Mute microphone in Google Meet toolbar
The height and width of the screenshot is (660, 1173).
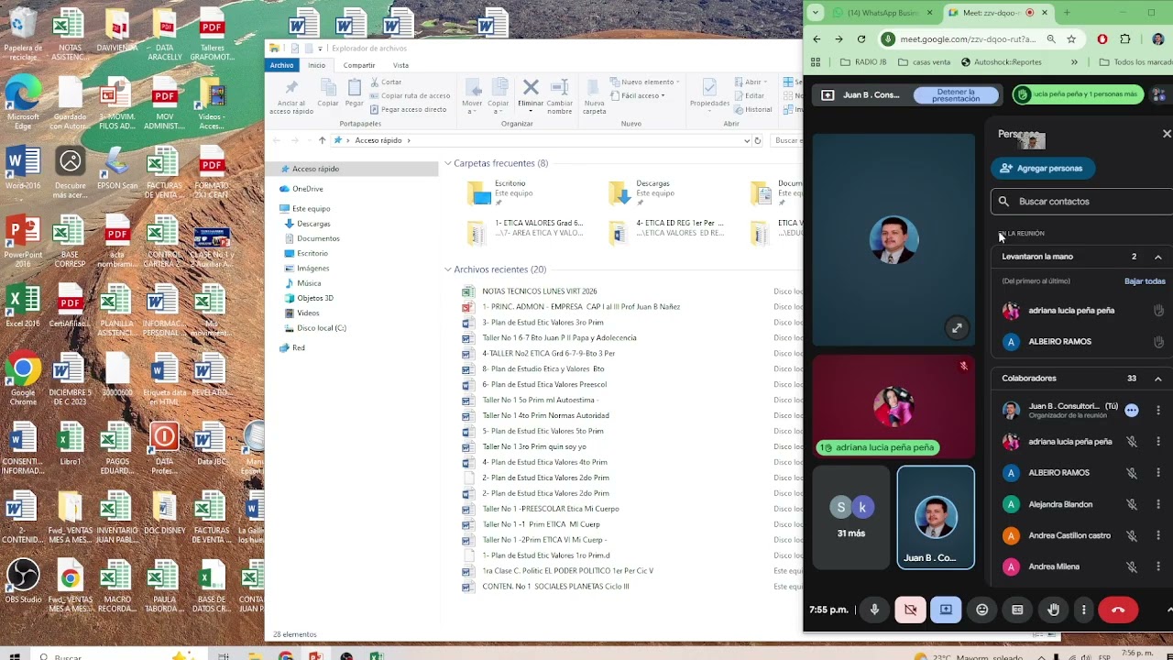click(874, 610)
